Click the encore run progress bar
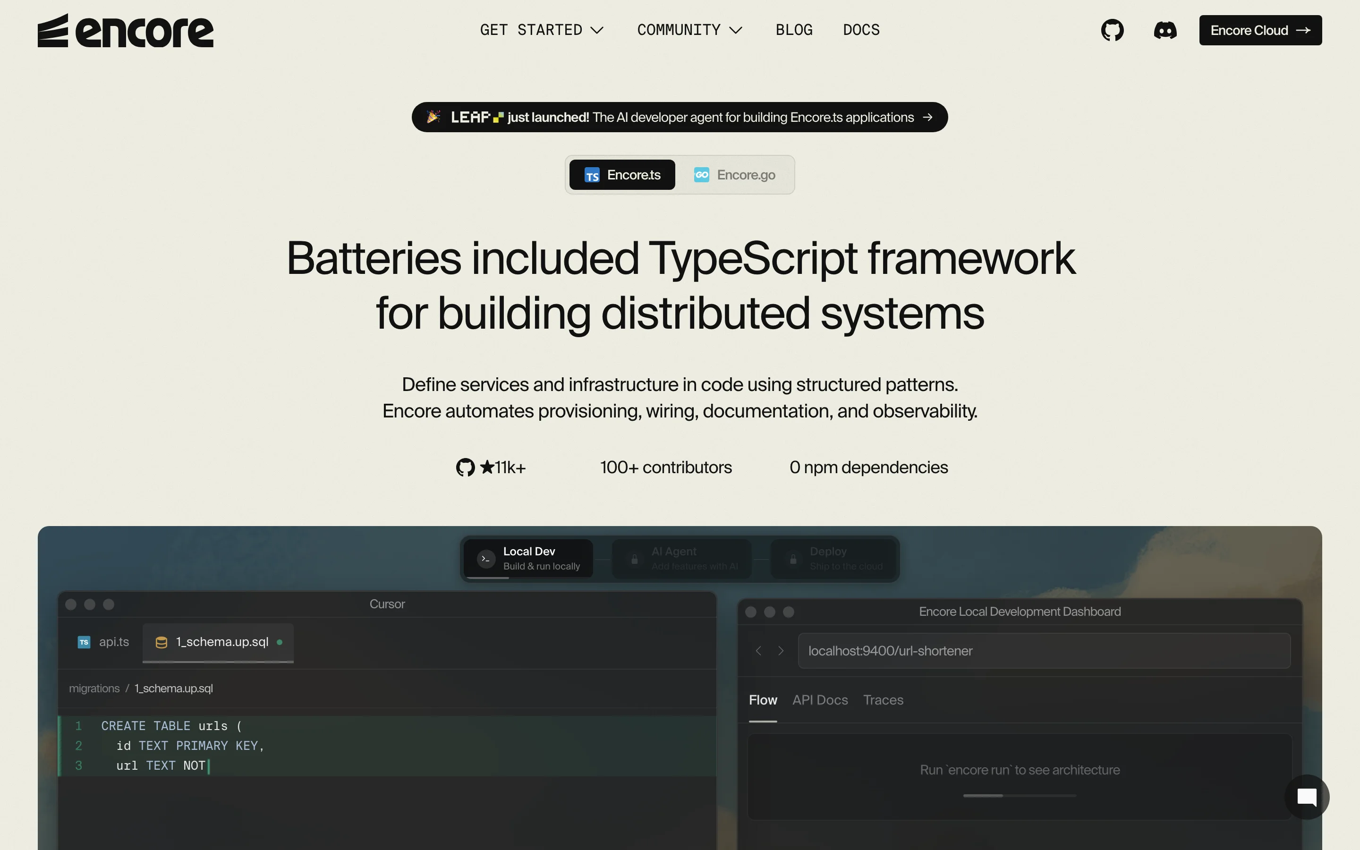Image resolution: width=1360 pixels, height=850 pixels. 1020,796
